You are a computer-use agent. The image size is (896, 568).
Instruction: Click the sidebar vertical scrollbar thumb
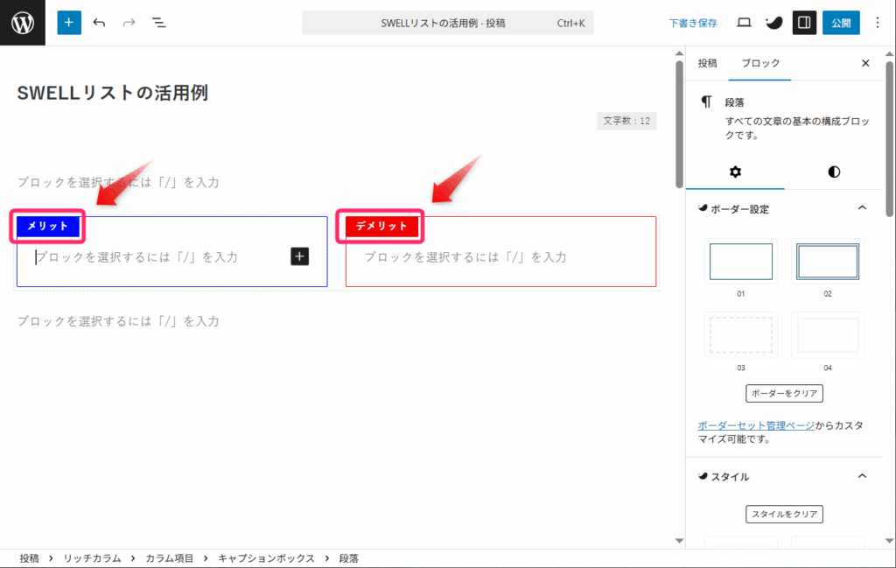click(889, 139)
